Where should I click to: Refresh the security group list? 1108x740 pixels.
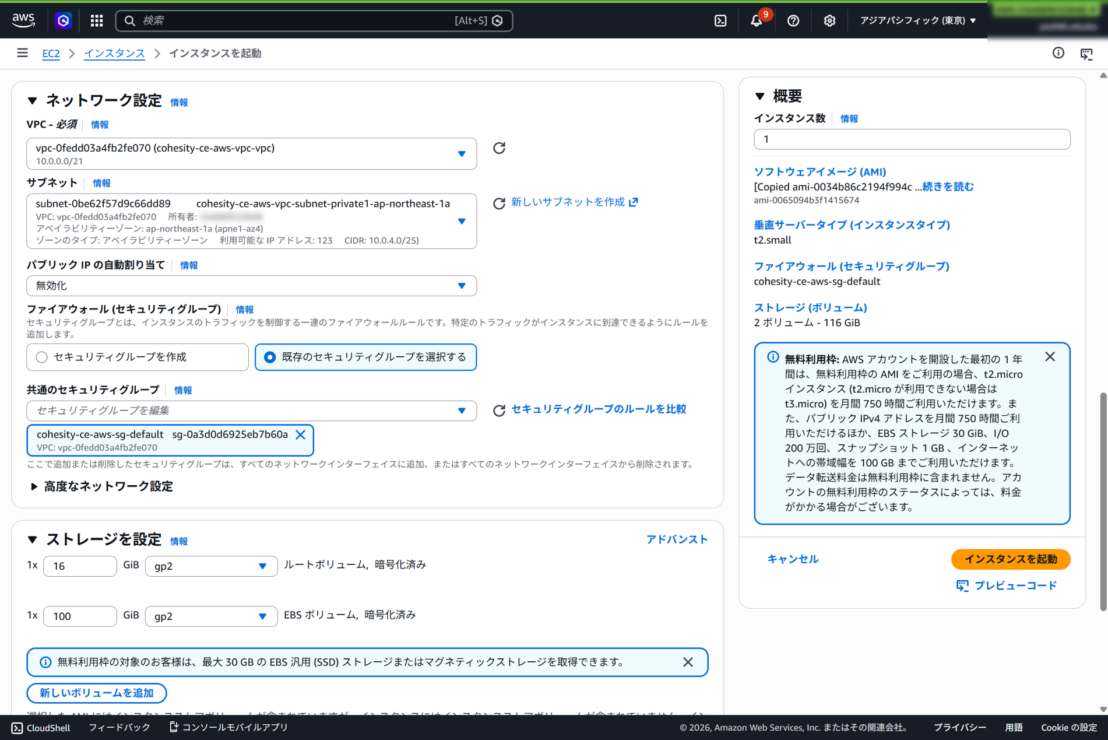[x=499, y=411]
